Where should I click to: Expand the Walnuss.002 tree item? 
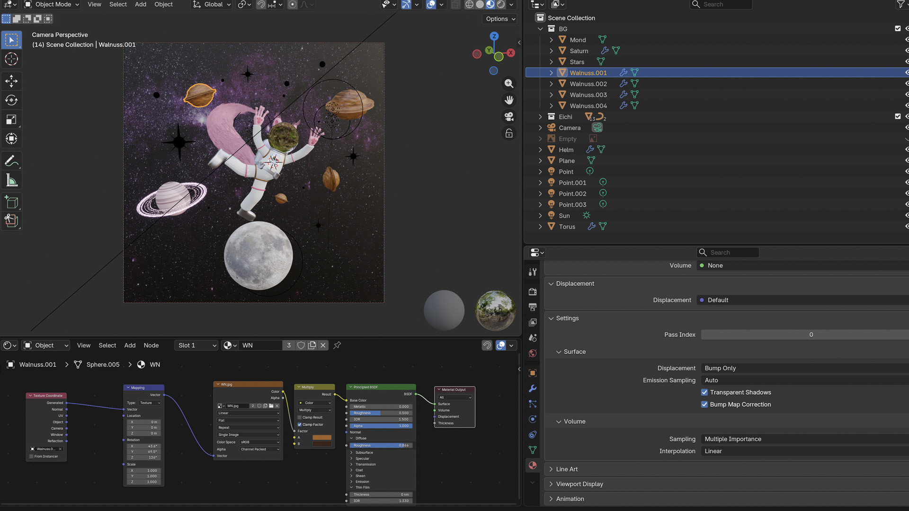click(551, 84)
